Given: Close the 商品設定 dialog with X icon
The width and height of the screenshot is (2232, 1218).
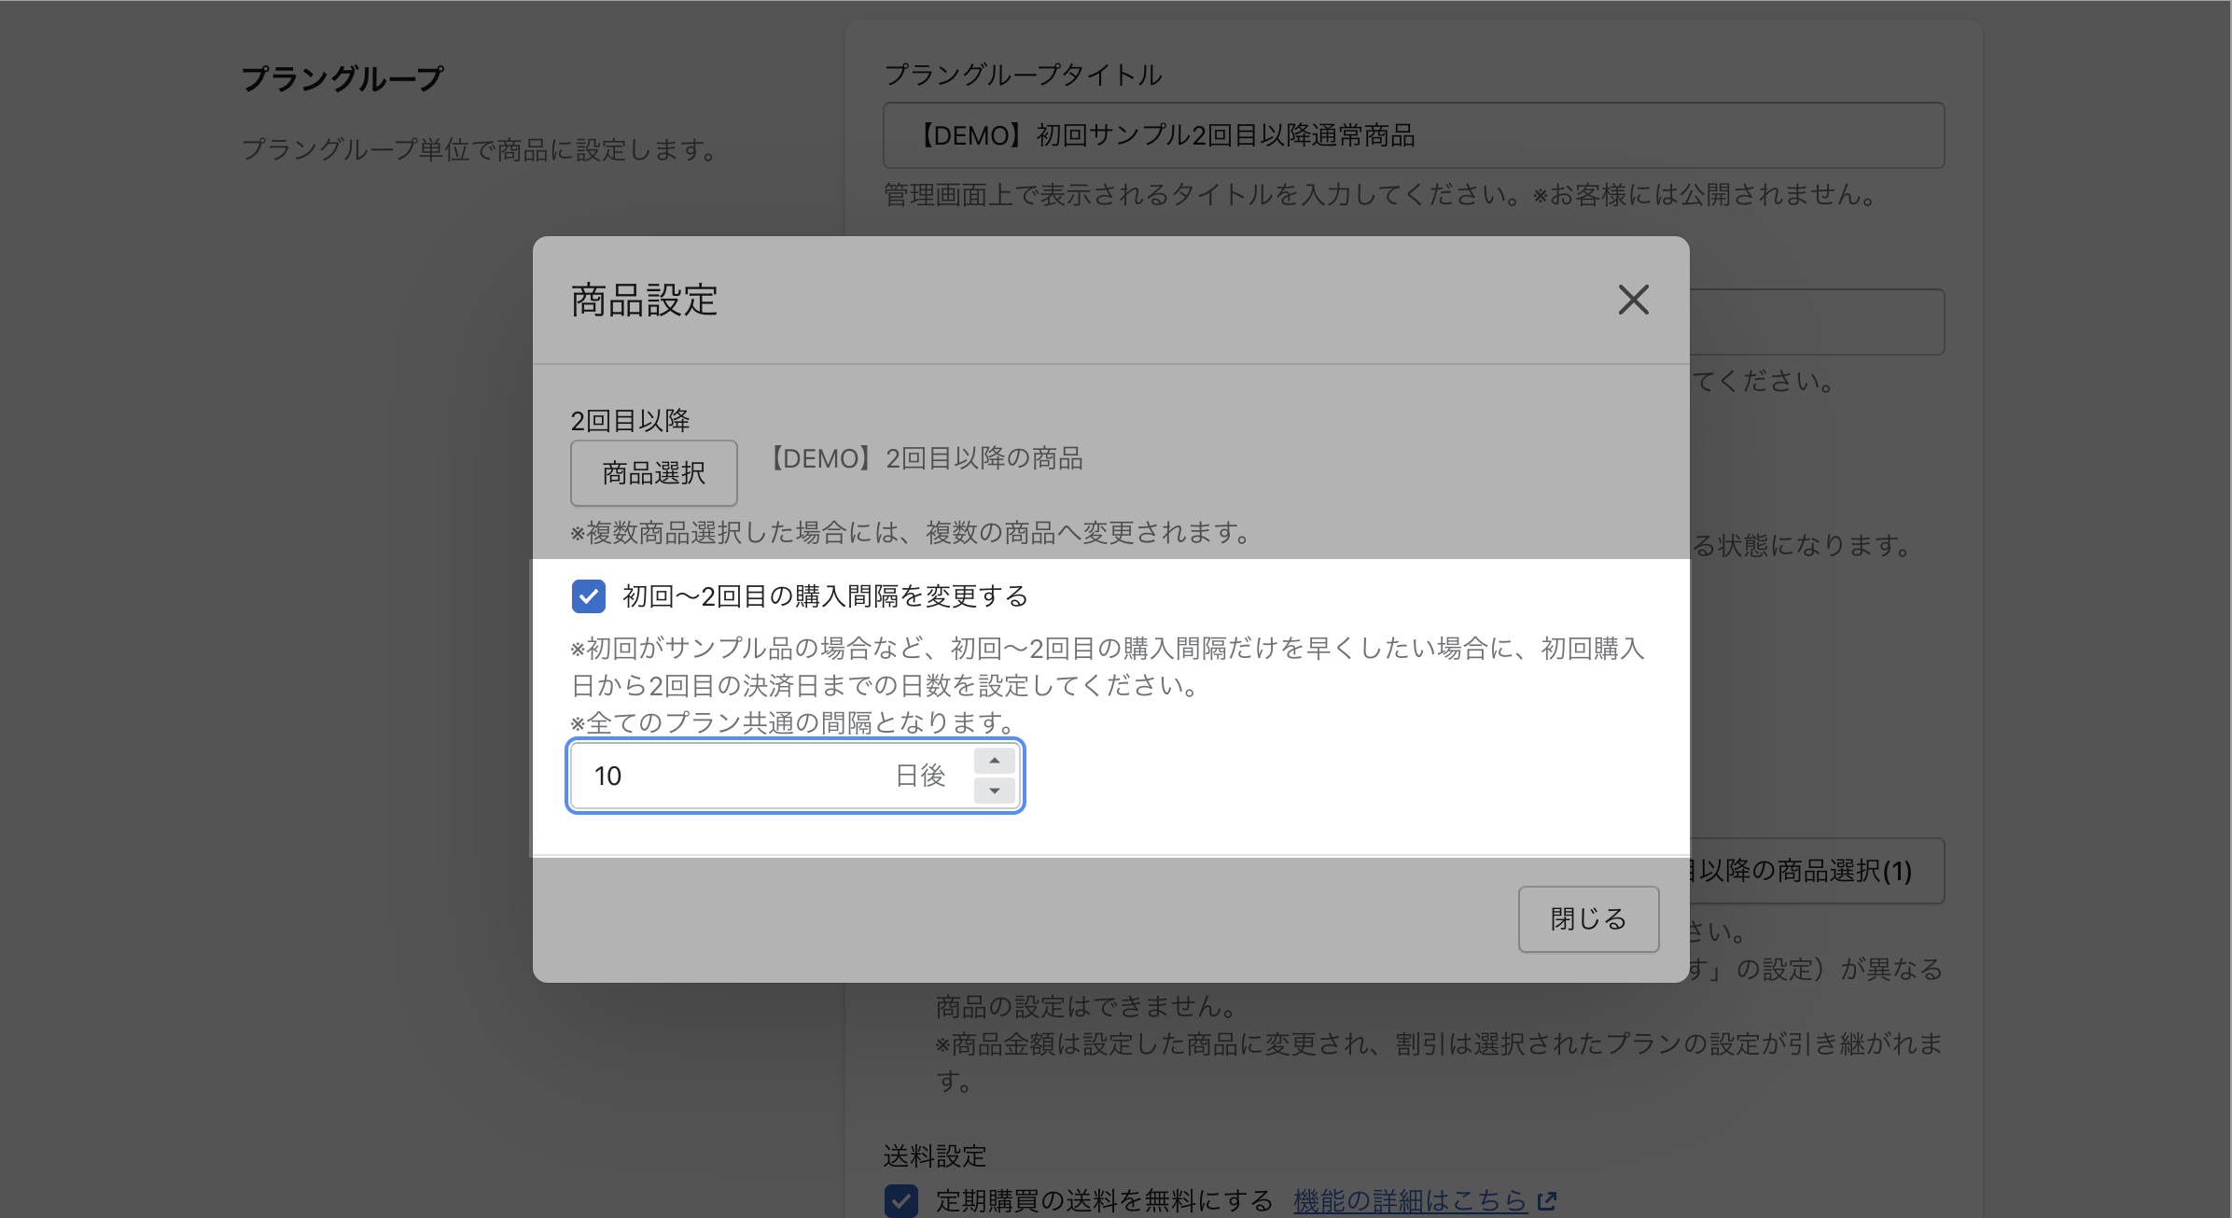Looking at the screenshot, I should pyautogui.click(x=1633, y=301).
